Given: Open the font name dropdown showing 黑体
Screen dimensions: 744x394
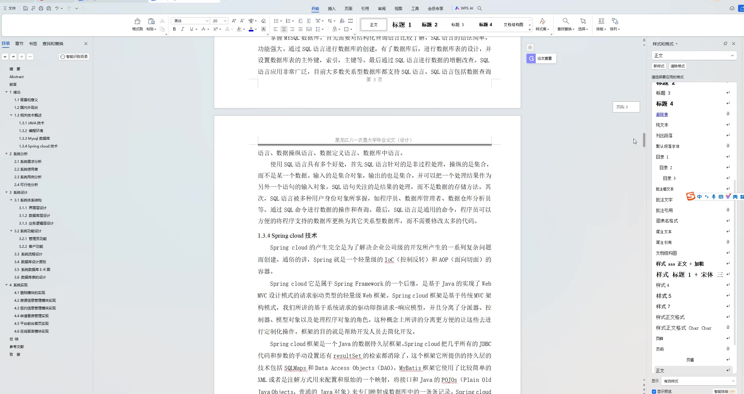Looking at the screenshot, I should click(x=207, y=21).
